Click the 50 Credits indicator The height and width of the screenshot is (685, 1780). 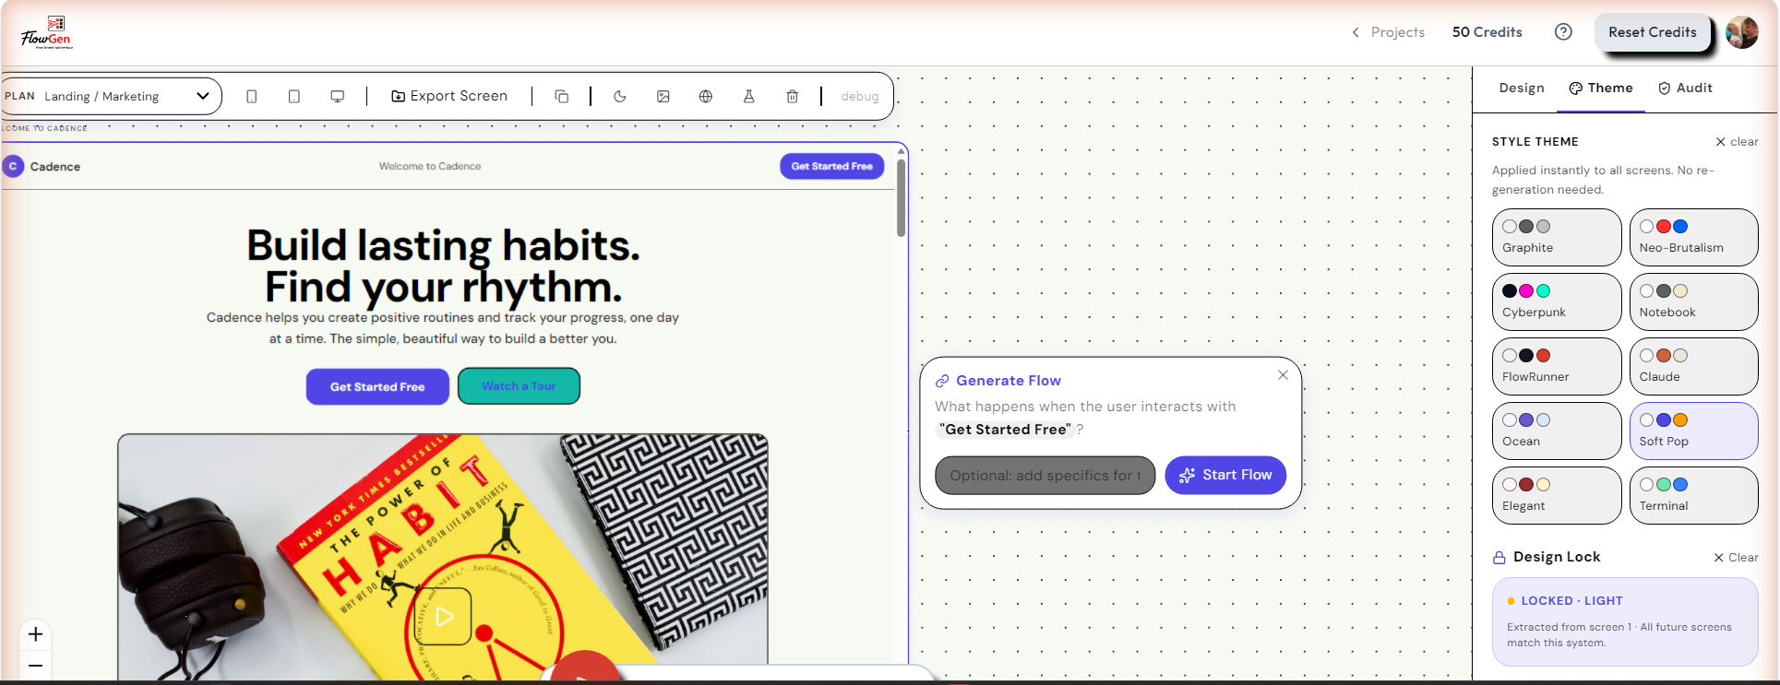pos(1487,32)
